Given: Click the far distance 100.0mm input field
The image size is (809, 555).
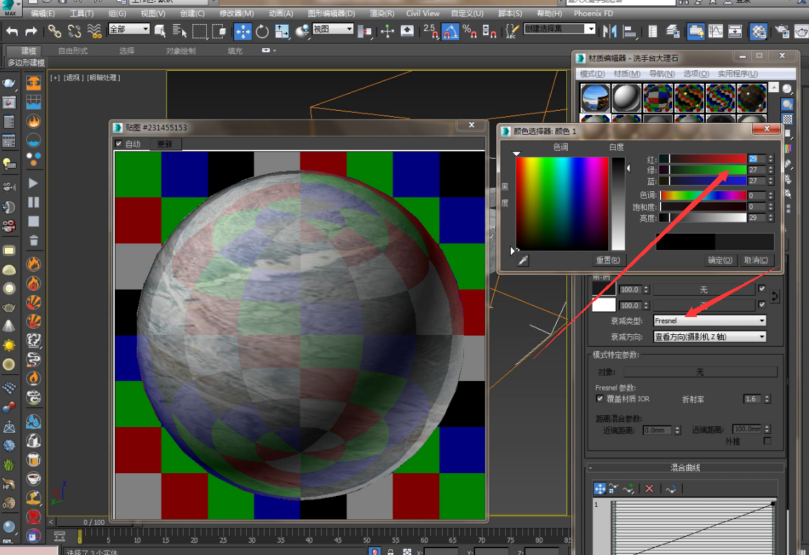Looking at the screenshot, I should coord(747,429).
